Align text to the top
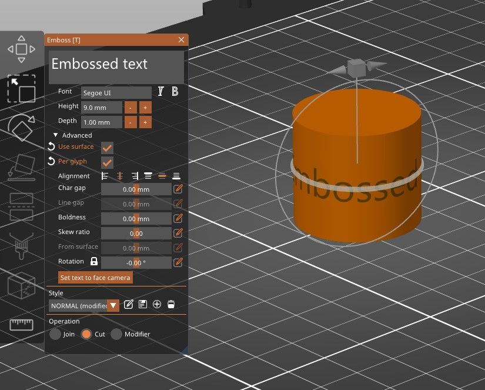This screenshot has width=485, height=390. [x=148, y=176]
